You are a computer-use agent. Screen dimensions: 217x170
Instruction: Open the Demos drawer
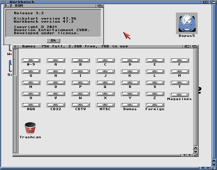(x=130, y=105)
